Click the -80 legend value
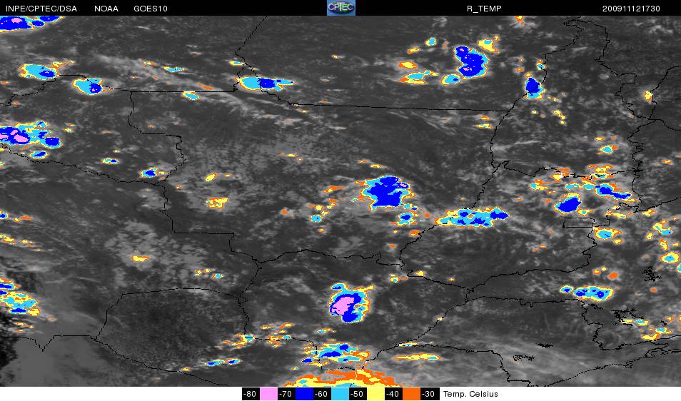Viewport: 681px width, 401px height. click(x=251, y=394)
